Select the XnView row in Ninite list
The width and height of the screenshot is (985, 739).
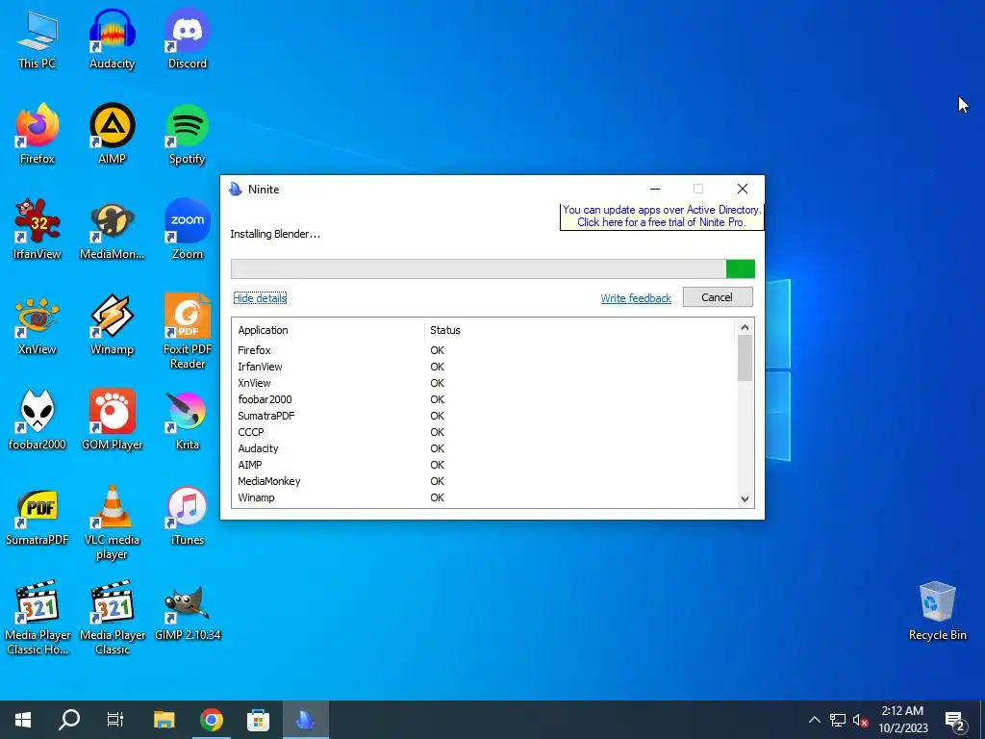click(x=484, y=383)
